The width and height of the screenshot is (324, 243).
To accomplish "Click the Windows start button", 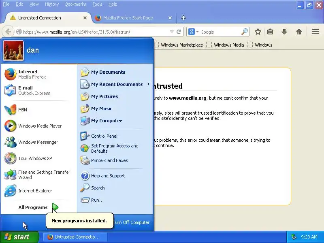I will pyautogui.click(x=19, y=237).
